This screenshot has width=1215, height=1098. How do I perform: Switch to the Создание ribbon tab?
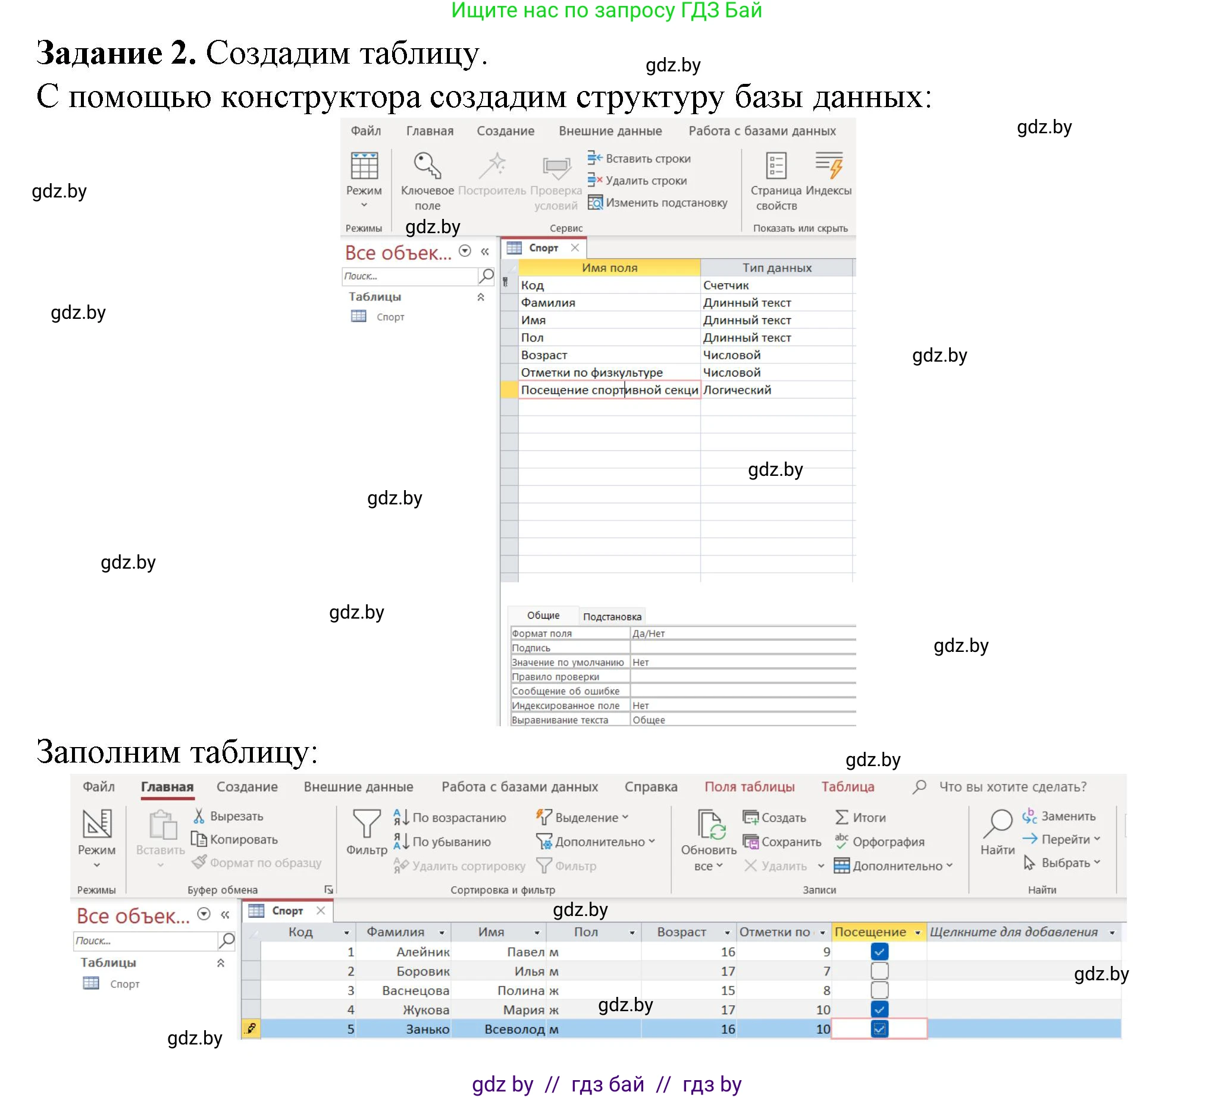click(x=247, y=787)
